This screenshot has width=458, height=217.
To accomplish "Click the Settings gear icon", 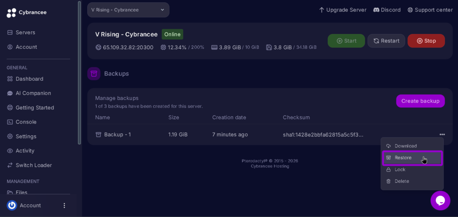I will [10, 137].
